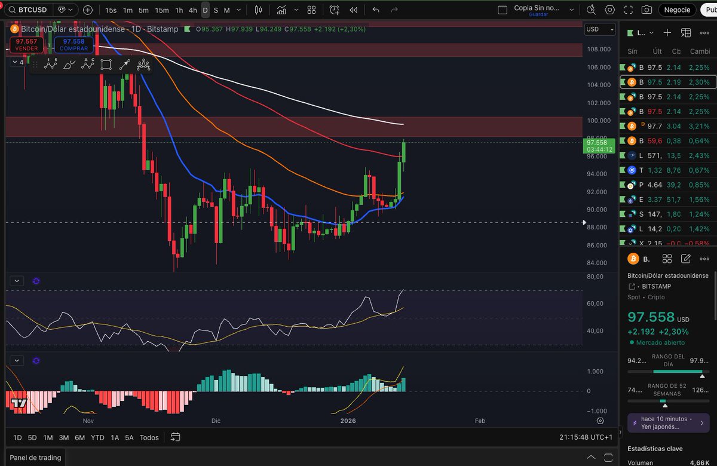717x466 pixels.
Task: Click the quick search icon in top toolbar
Action: pyautogui.click(x=591, y=10)
